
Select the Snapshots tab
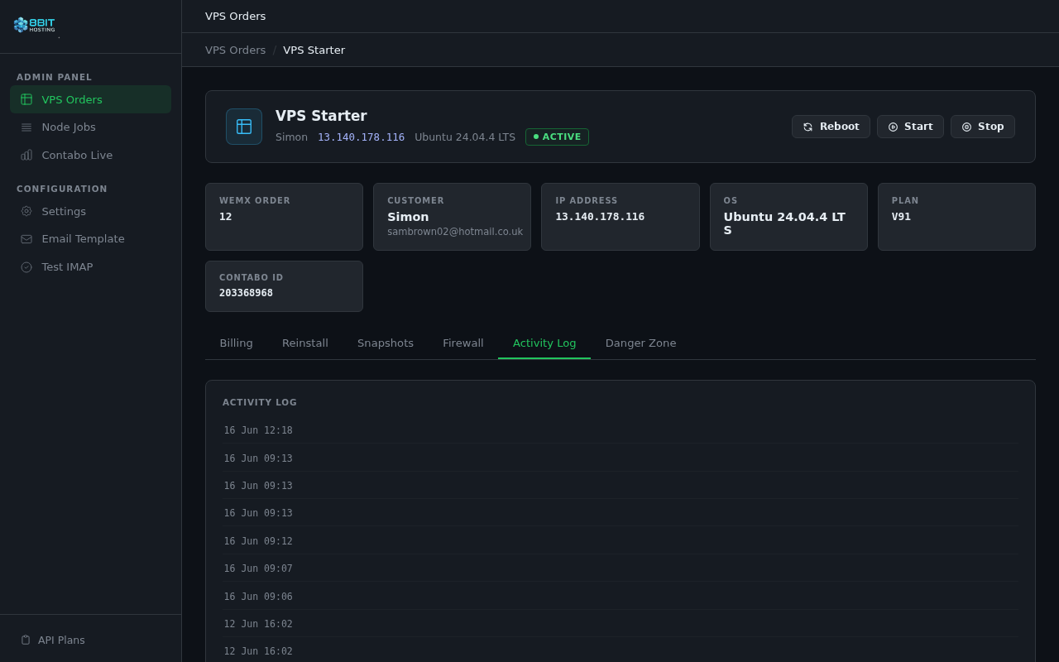point(386,343)
